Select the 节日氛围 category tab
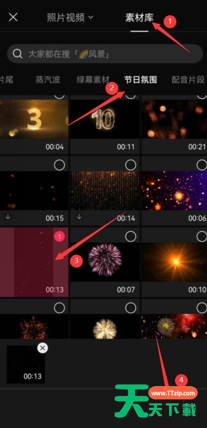 point(140,79)
